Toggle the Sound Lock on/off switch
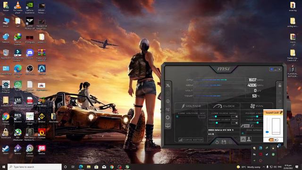 (x=273, y=140)
